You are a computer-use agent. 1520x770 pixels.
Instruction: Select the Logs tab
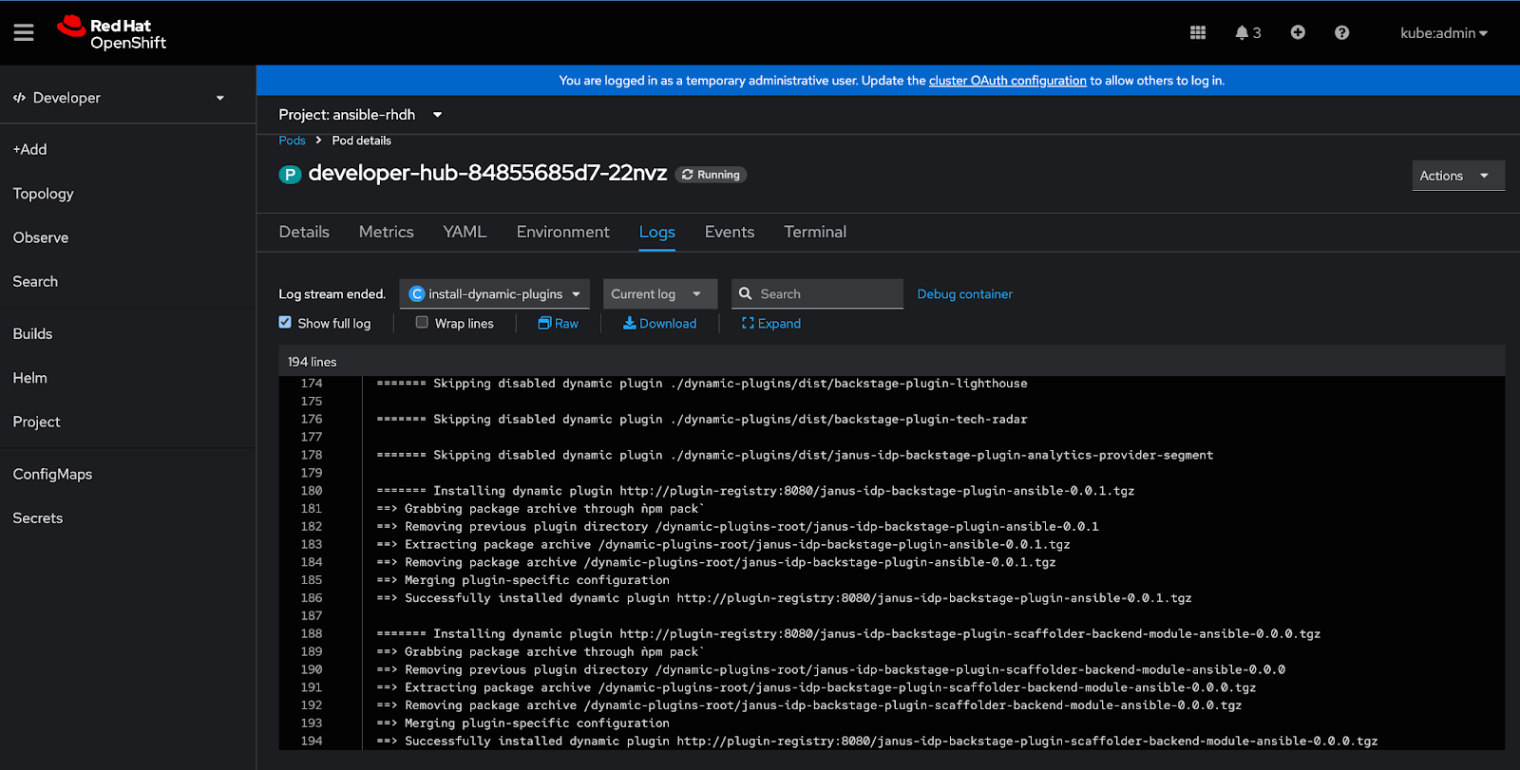[x=657, y=233]
